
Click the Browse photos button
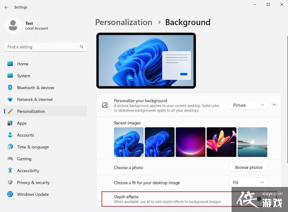pyautogui.click(x=249, y=167)
